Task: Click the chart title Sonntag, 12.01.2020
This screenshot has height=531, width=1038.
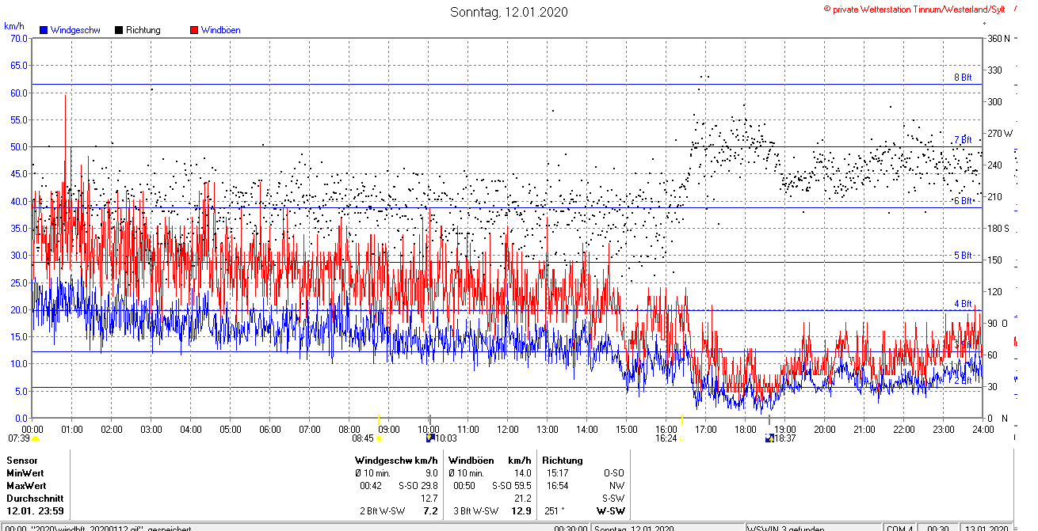Action: (x=509, y=12)
